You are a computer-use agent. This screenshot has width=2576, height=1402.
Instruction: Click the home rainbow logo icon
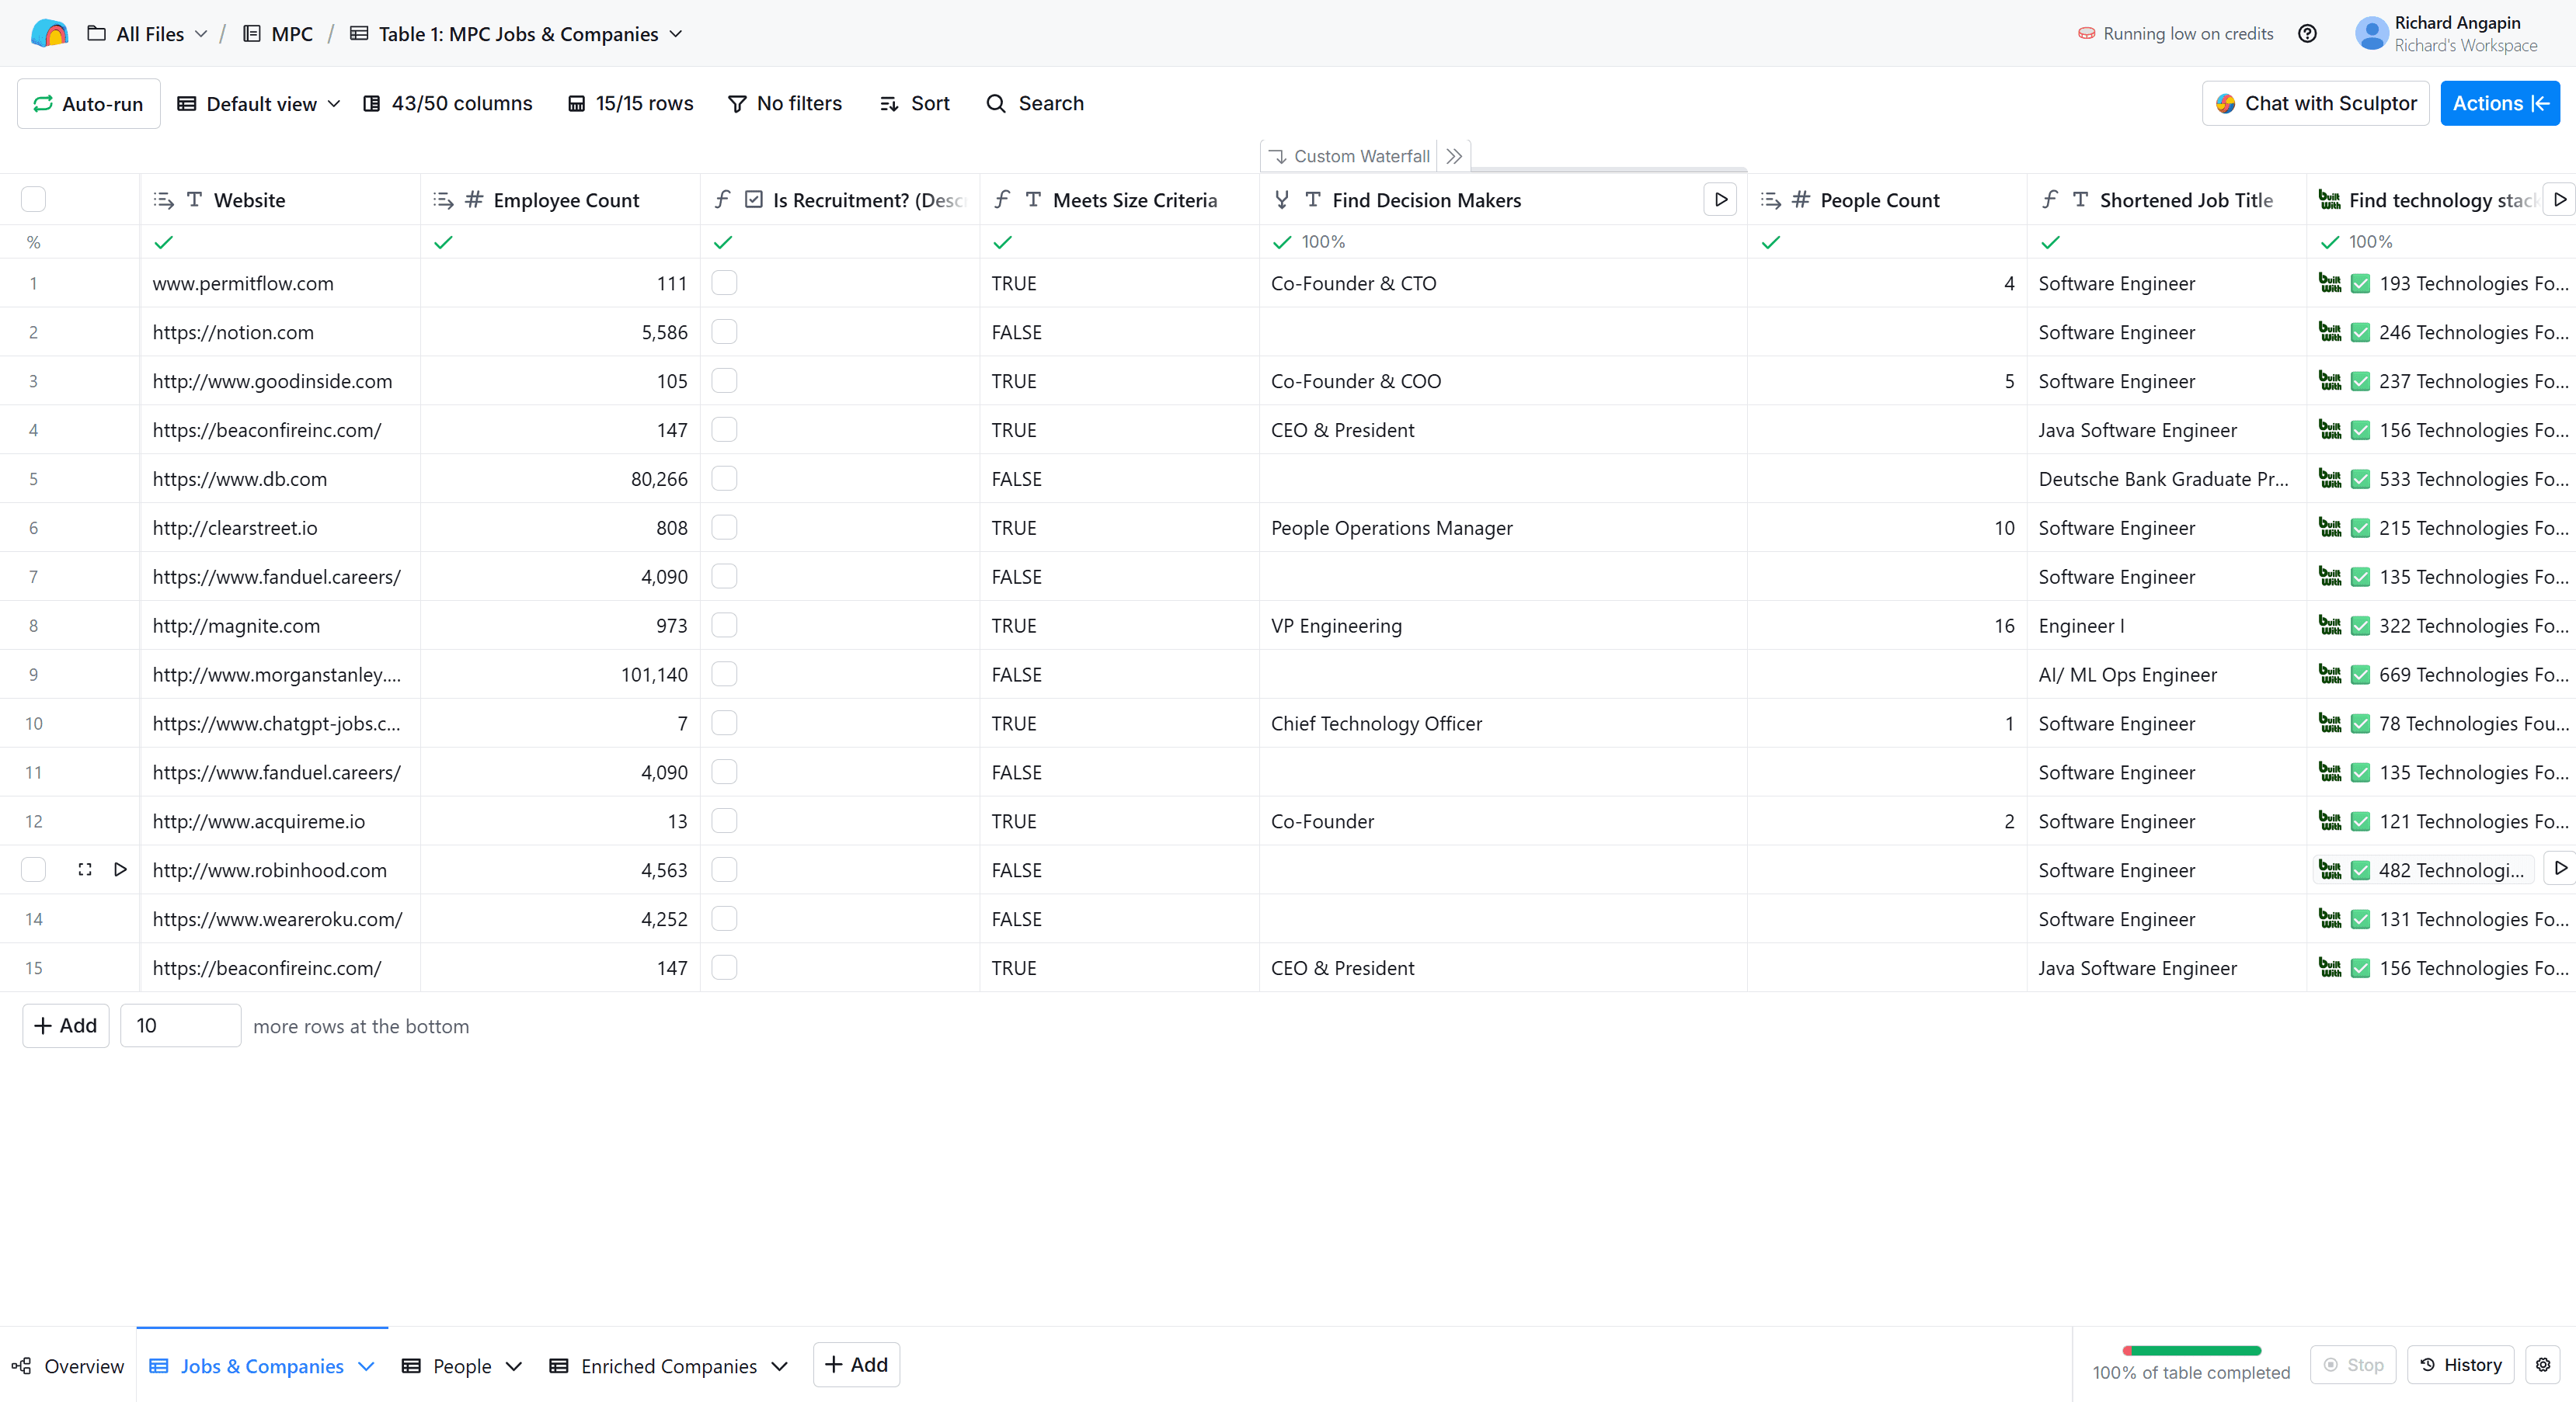[49, 34]
